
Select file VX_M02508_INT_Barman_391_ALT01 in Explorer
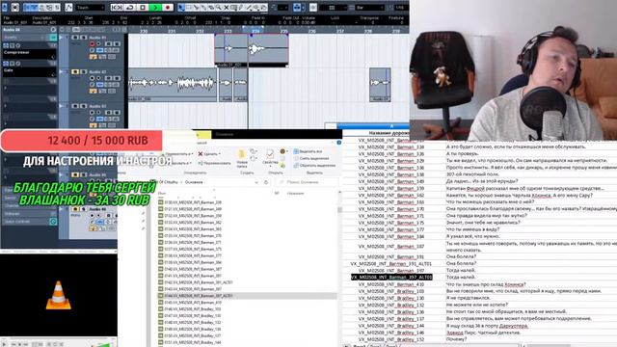[x=195, y=282]
